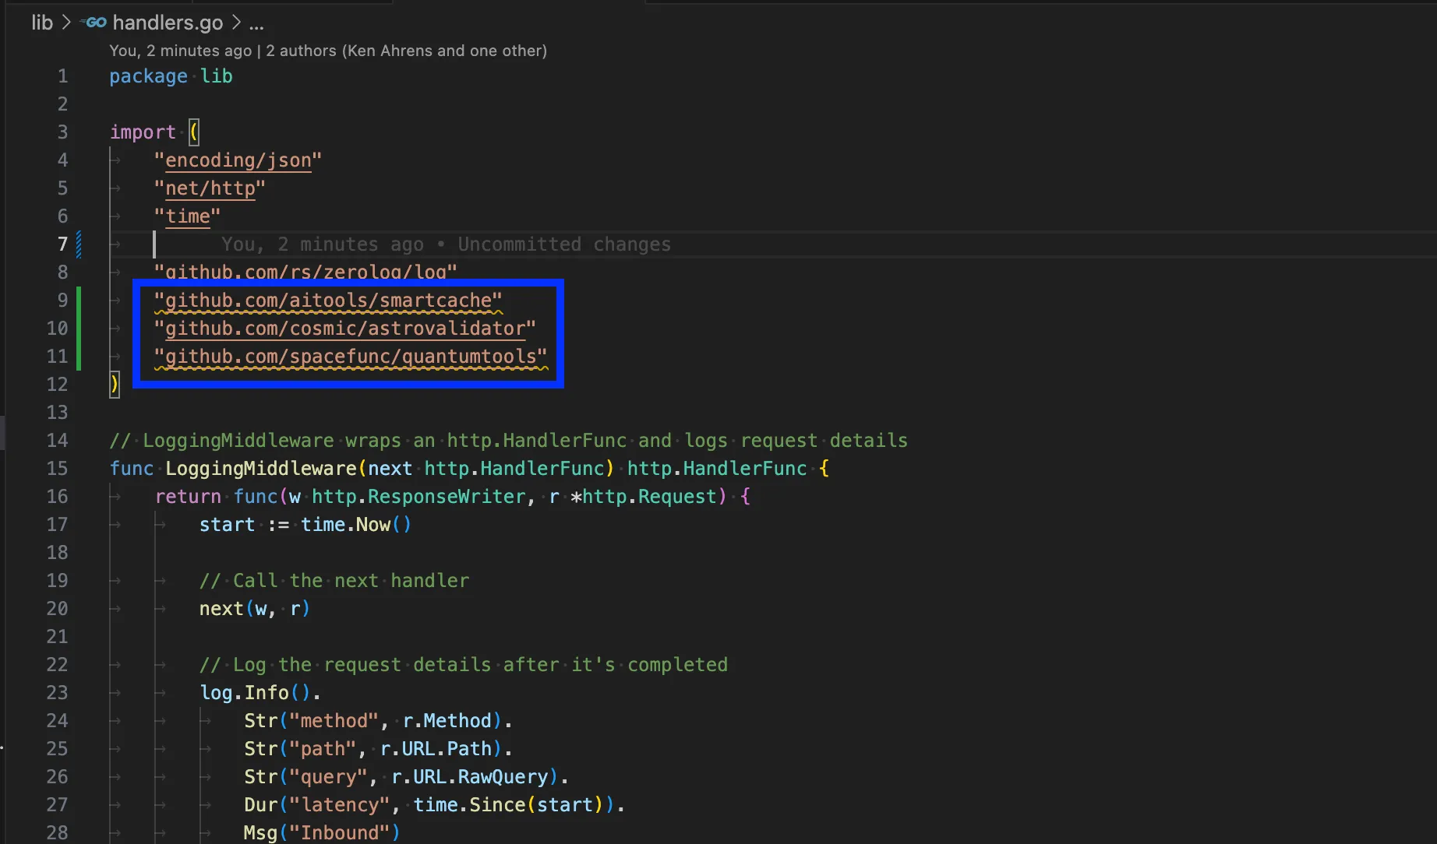Click the closing parenthesis on line 12
The height and width of the screenshot is (844, 1437).
point(115,385)
